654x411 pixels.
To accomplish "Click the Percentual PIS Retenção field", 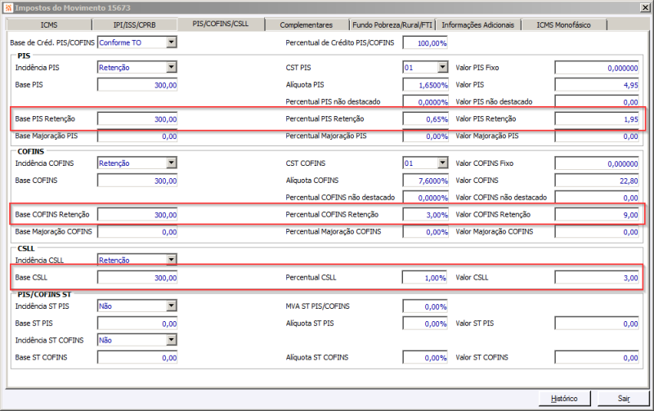I will [425, 119].
